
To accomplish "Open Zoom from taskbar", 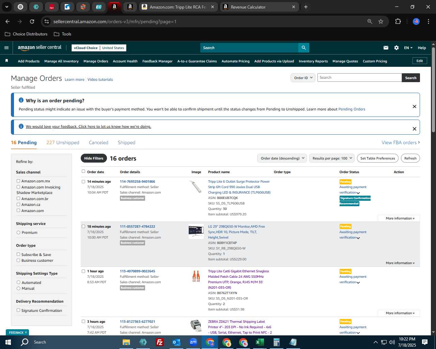I will point(193,342).
